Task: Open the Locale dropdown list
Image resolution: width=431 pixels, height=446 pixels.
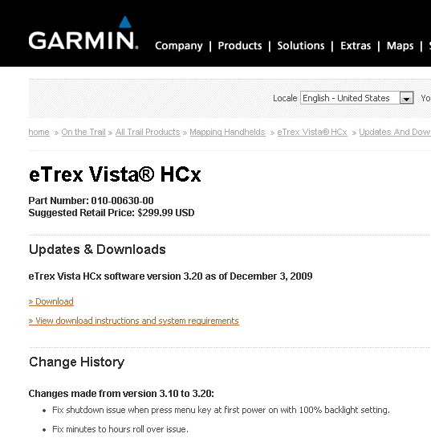Action: pos(357,98)
